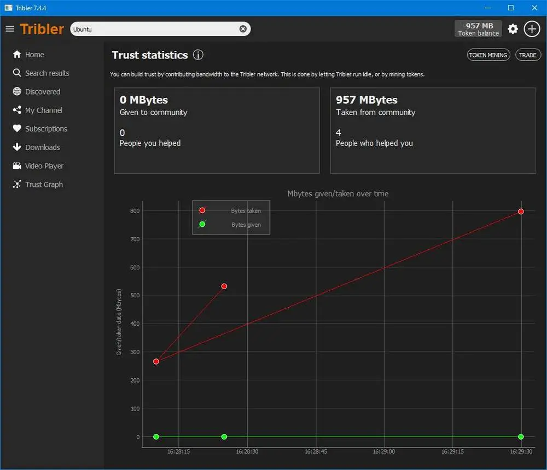Open Search results page
Screen dimensions: 547x470
pos(47,73)
